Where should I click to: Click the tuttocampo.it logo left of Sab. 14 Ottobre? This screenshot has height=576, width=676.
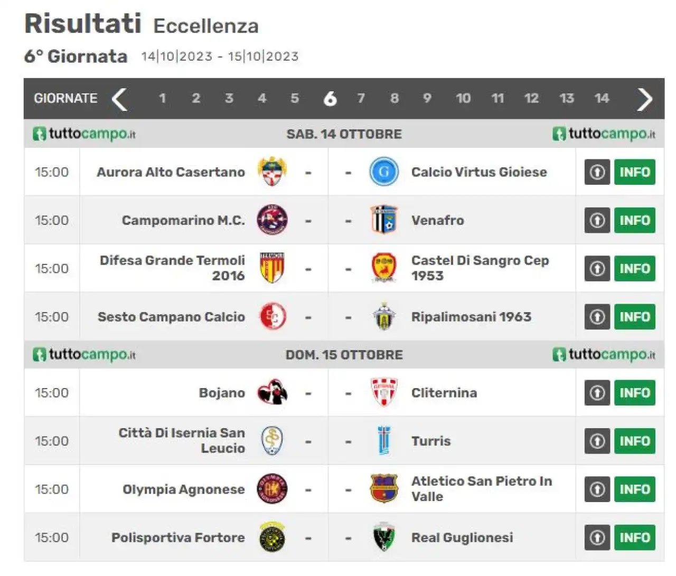coord(84,134)
